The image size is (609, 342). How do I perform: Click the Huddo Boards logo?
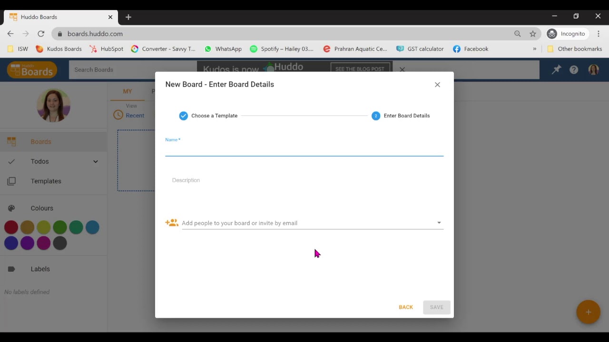[x=32, y=70]
